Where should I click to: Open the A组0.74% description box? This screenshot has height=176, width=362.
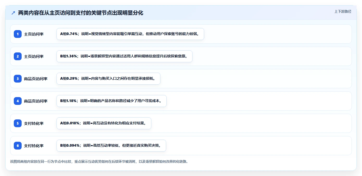coord(130,34)
